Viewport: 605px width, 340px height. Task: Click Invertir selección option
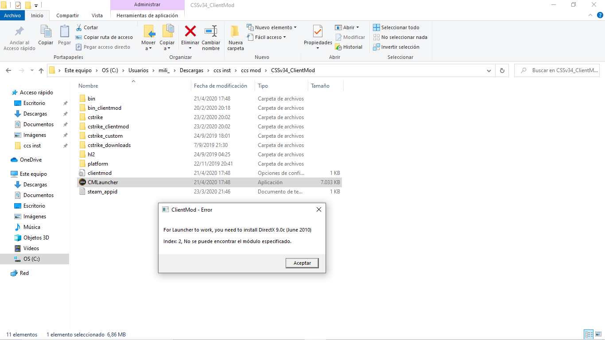[x=396, y=47]
